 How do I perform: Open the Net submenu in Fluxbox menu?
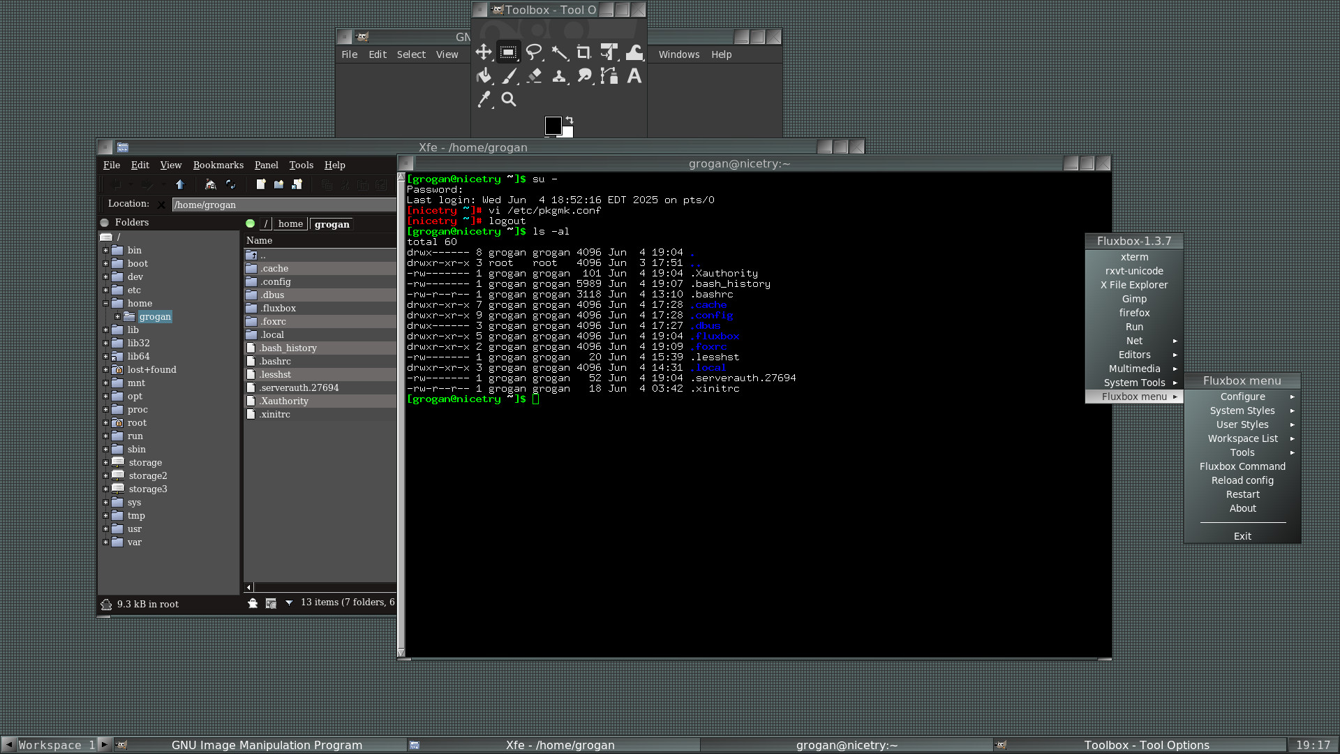tap(1134, 341)
